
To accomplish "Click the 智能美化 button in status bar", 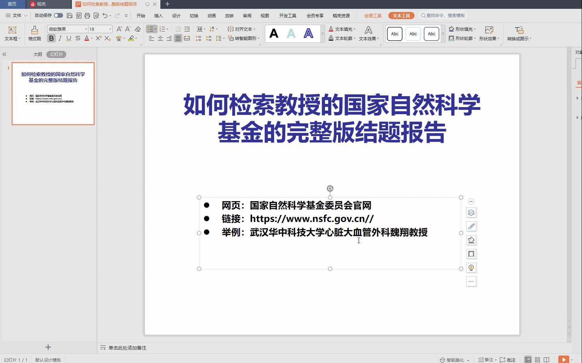I will tap(455, 360).
